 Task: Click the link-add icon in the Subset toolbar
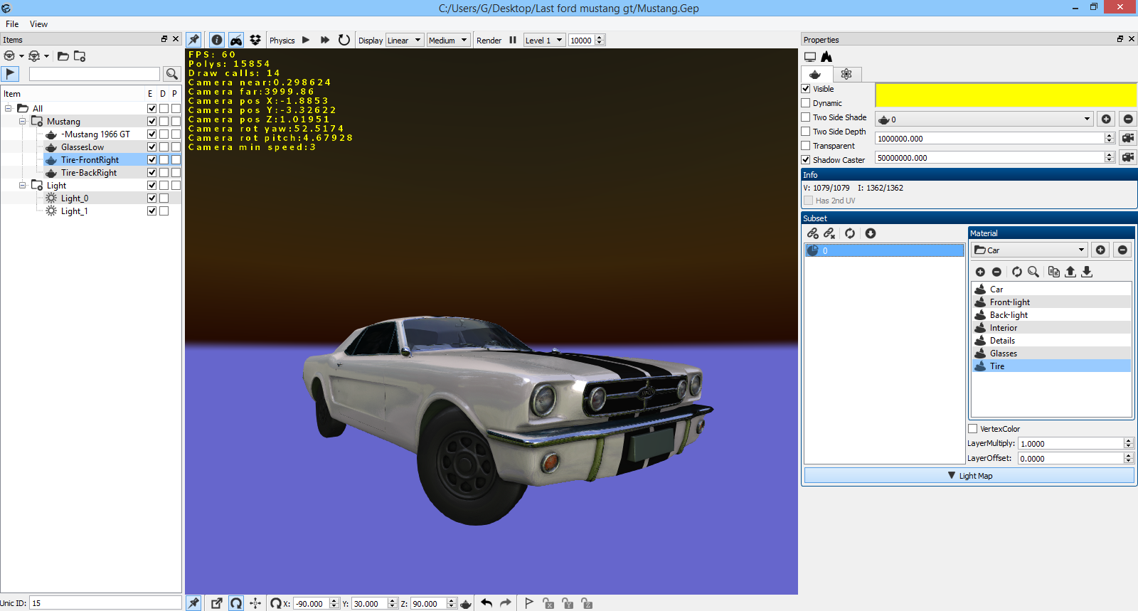[x=813, y=233]
